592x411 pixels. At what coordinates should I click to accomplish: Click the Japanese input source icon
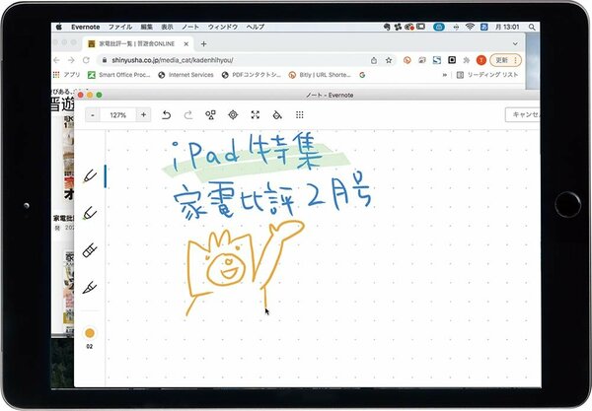pos(484,27)
